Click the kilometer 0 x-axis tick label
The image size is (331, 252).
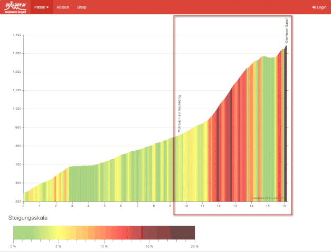click(23, 205)
